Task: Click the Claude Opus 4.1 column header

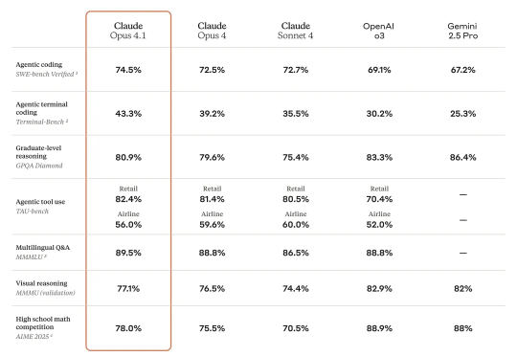Action: click(x=128, y=31)
